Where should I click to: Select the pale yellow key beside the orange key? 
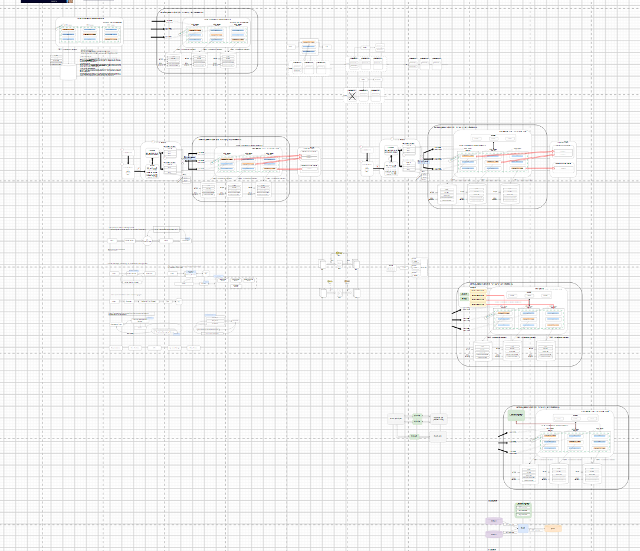330,282
